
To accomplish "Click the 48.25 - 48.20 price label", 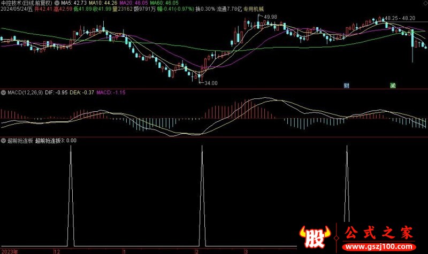I will pos(400,18).
